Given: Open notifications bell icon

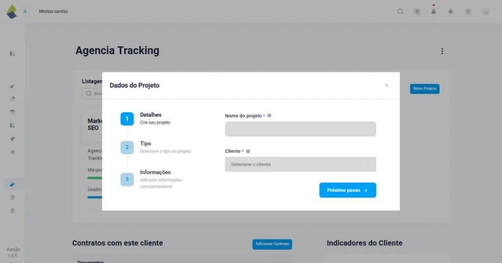Looking at the screenshot, I should click(433, 12).
